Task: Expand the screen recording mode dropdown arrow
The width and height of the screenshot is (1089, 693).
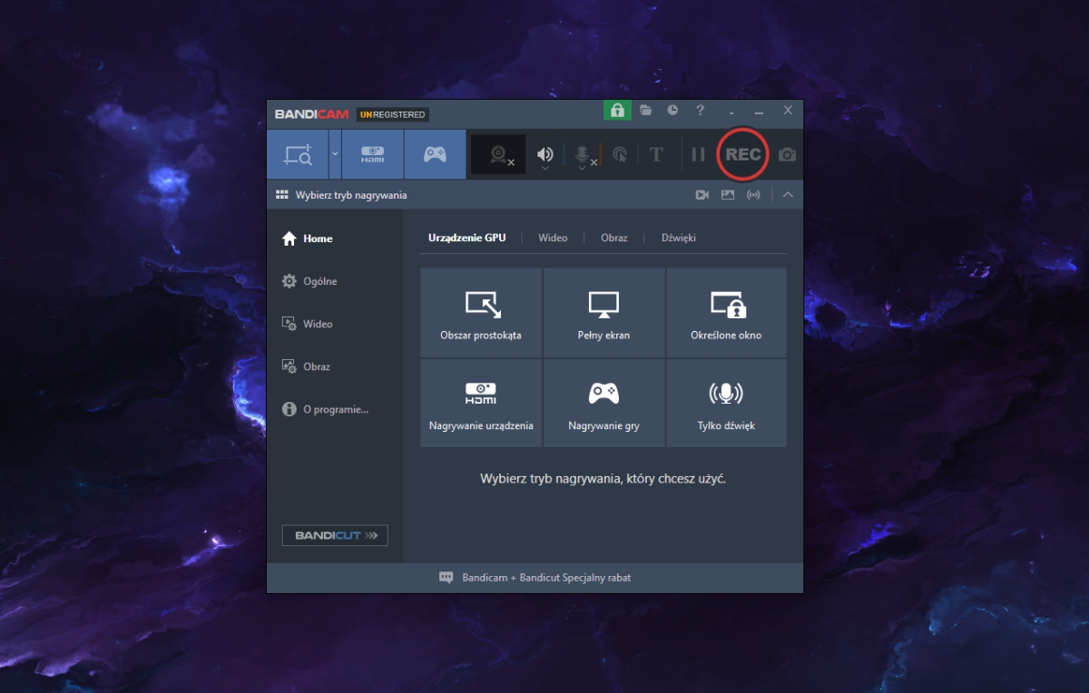Action: (335, 154)
